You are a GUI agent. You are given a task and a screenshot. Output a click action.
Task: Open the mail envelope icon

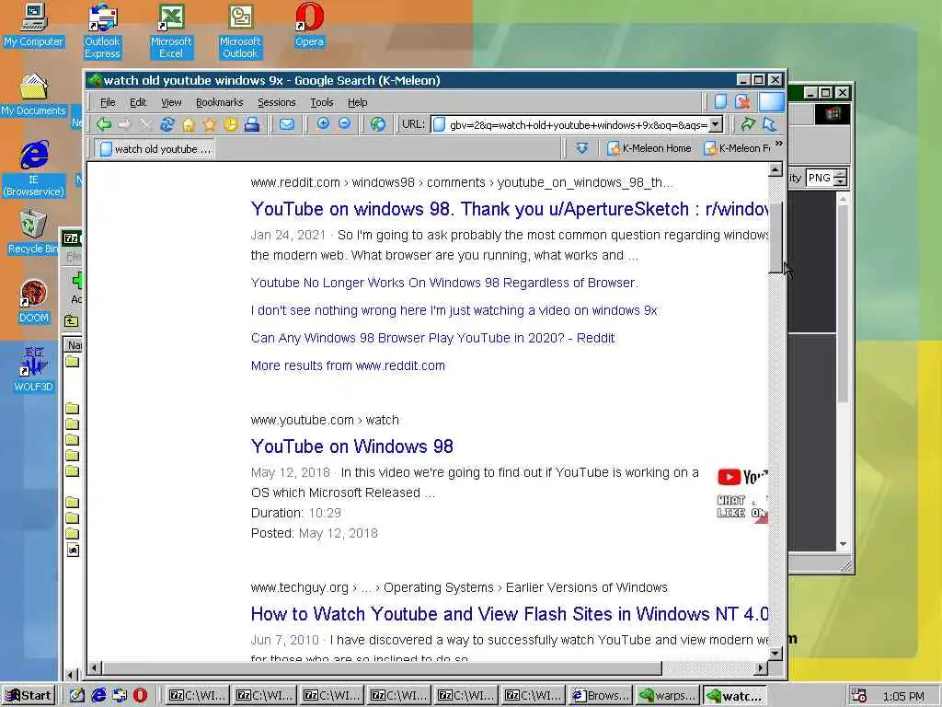287,124
